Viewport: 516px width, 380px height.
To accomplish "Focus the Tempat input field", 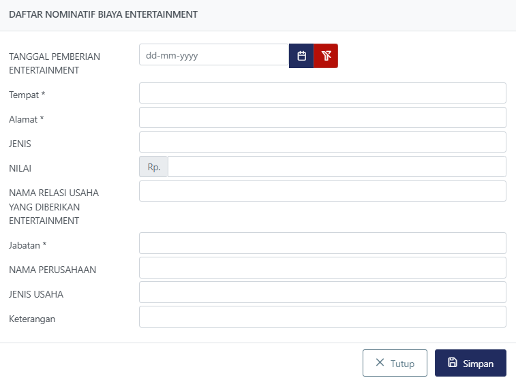I will point(322,93).
